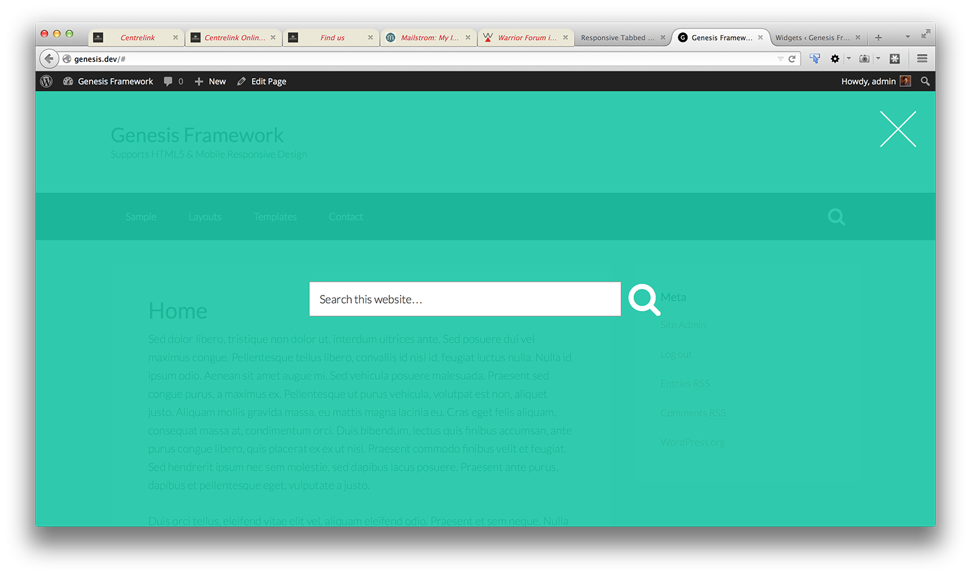The height and width of the screenshot is (576, 971).
Task: Click the screenshot camera toolbar icon
Action: click(x=864, y=58)
